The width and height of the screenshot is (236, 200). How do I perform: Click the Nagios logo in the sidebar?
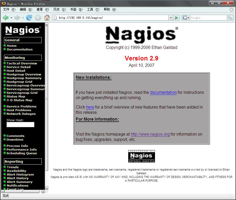[x=23, y=30]
